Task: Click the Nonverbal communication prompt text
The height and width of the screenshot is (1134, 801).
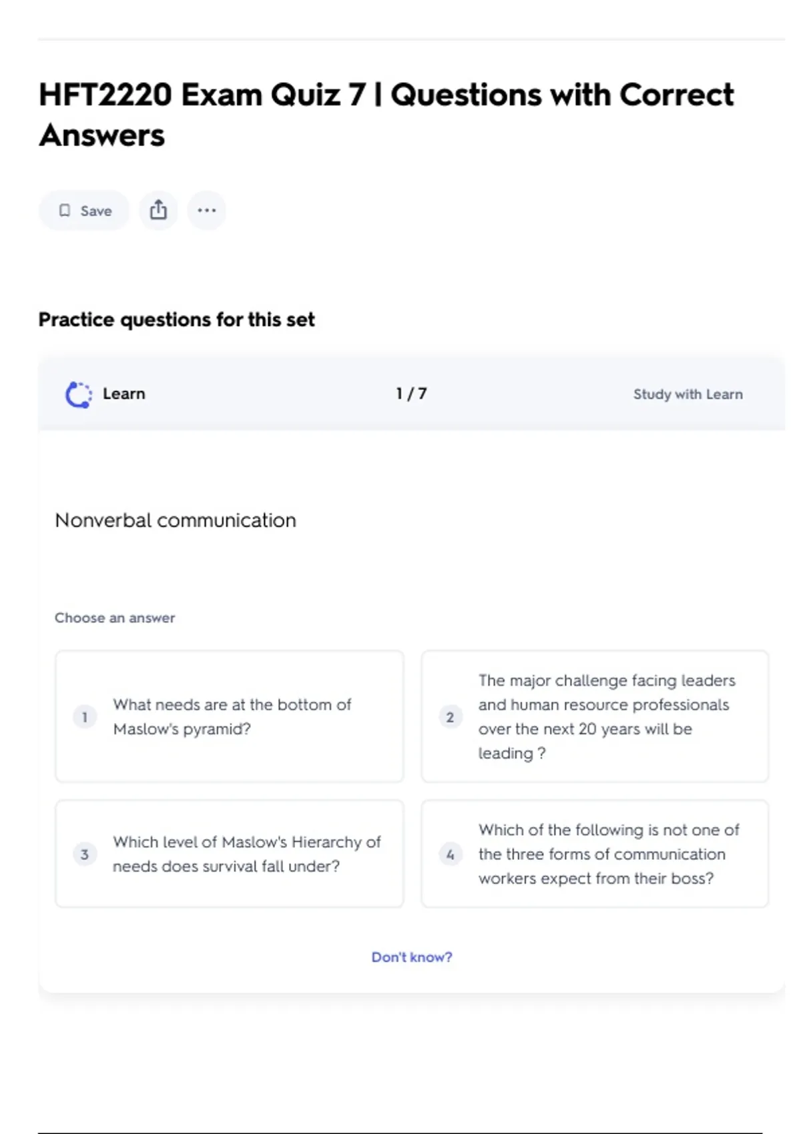Action: pos(176,520)
